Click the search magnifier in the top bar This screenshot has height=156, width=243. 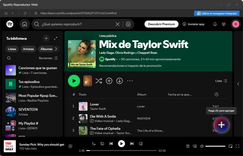(x=36, y=24)
